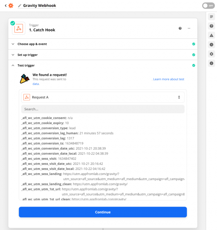Click Test trigger completed checkmark

tap(193, 65)
